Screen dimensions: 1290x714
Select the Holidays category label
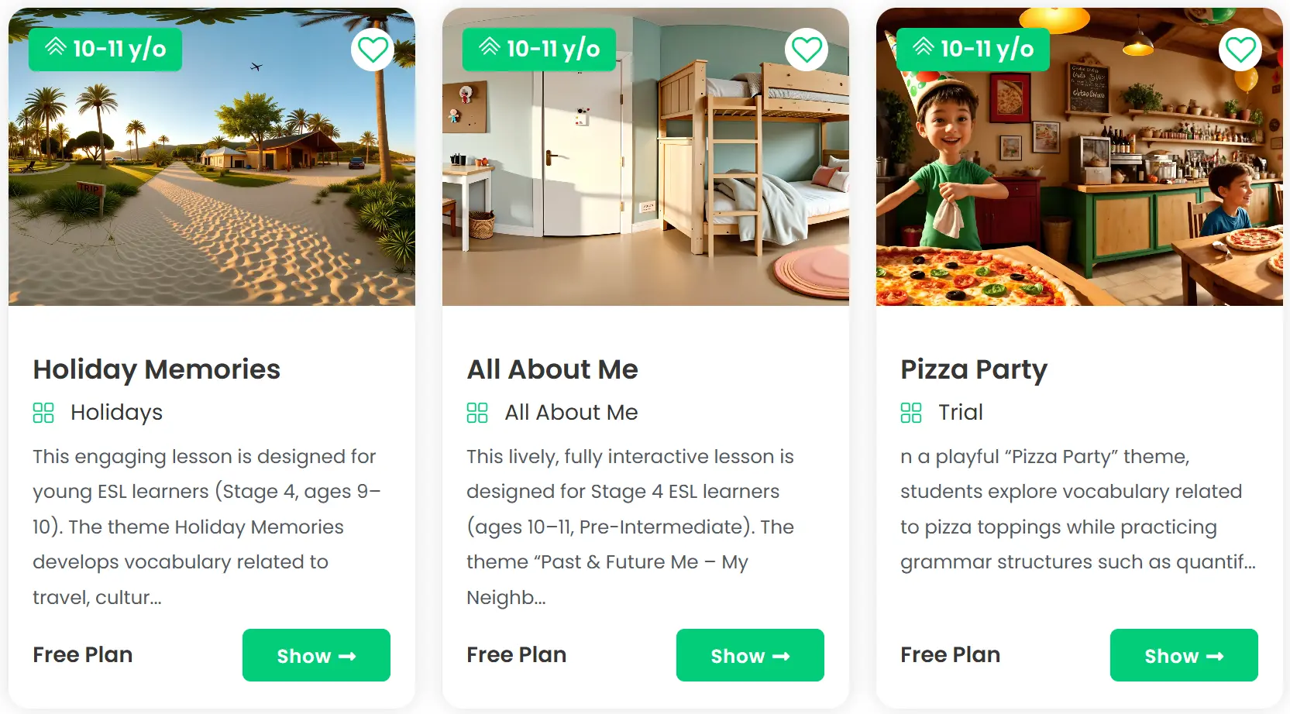(117, 413)
